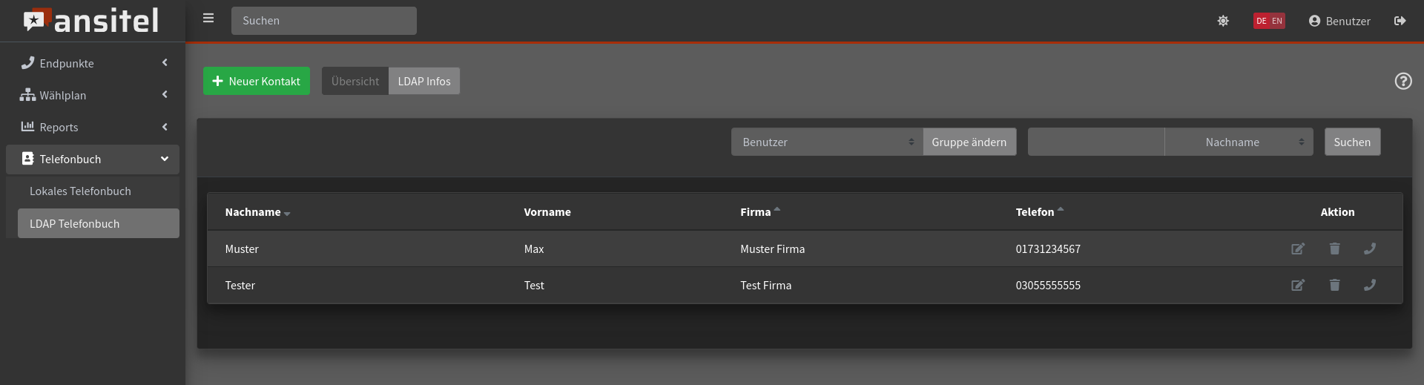The image size is (1424, 385).
Task: Click the Neuer Kontakt button
Action: click(x=257, y=82)
